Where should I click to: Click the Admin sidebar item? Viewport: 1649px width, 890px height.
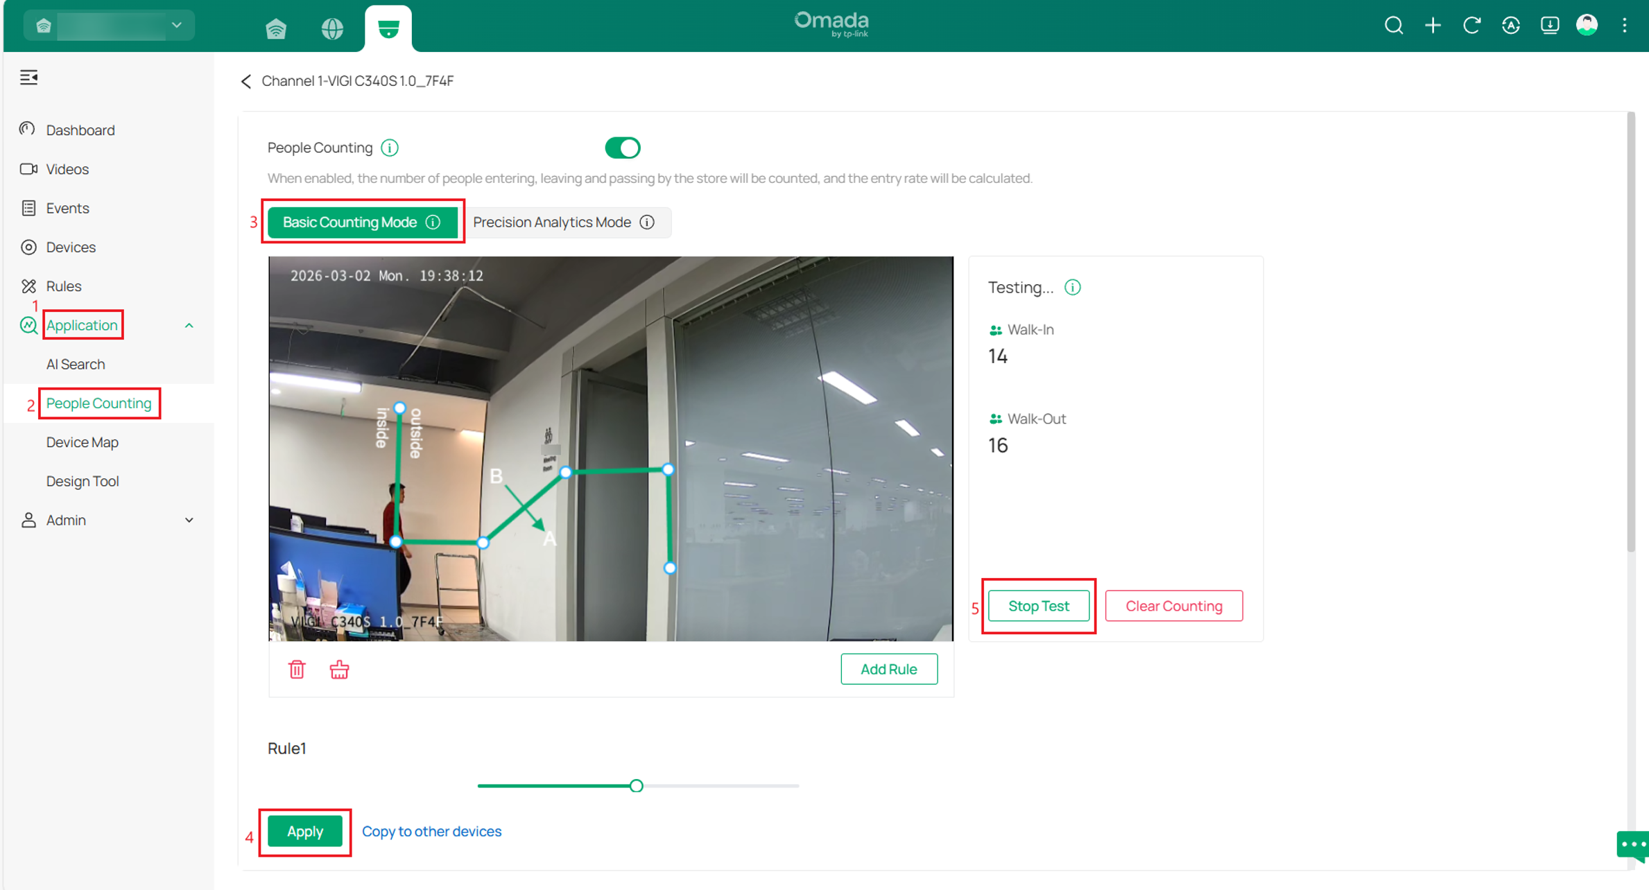pos(66,520)
